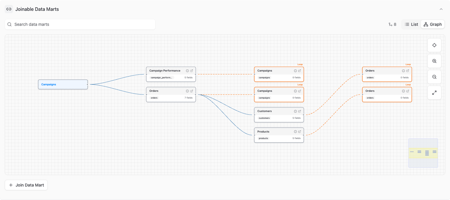External link icon on Orders loop joined to Customers
This screenshot has height=200, width=450.
point(408,71)
